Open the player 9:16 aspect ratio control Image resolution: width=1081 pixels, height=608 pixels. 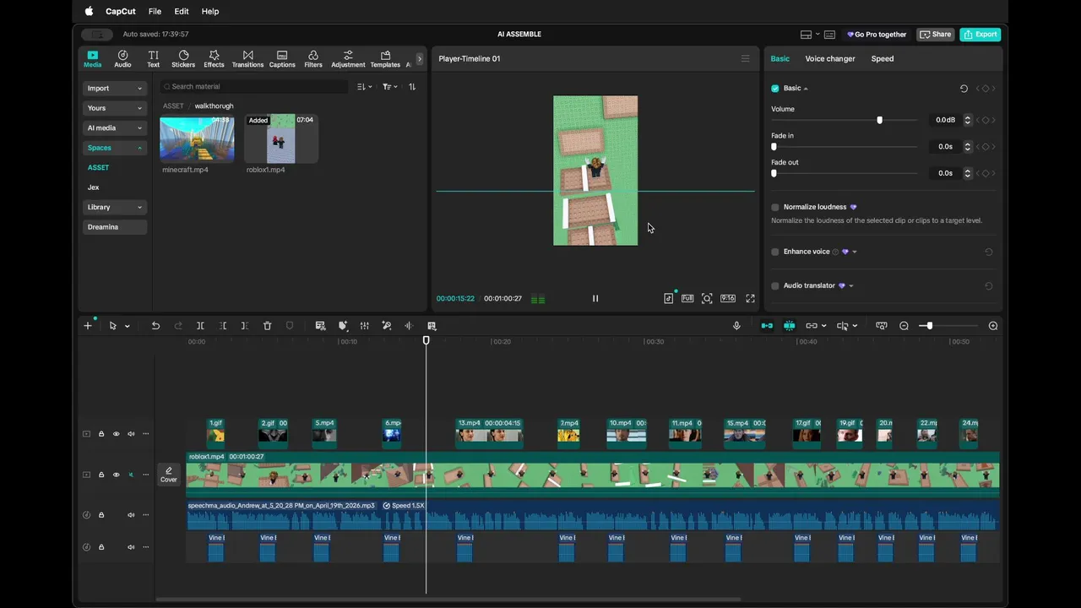728,298
